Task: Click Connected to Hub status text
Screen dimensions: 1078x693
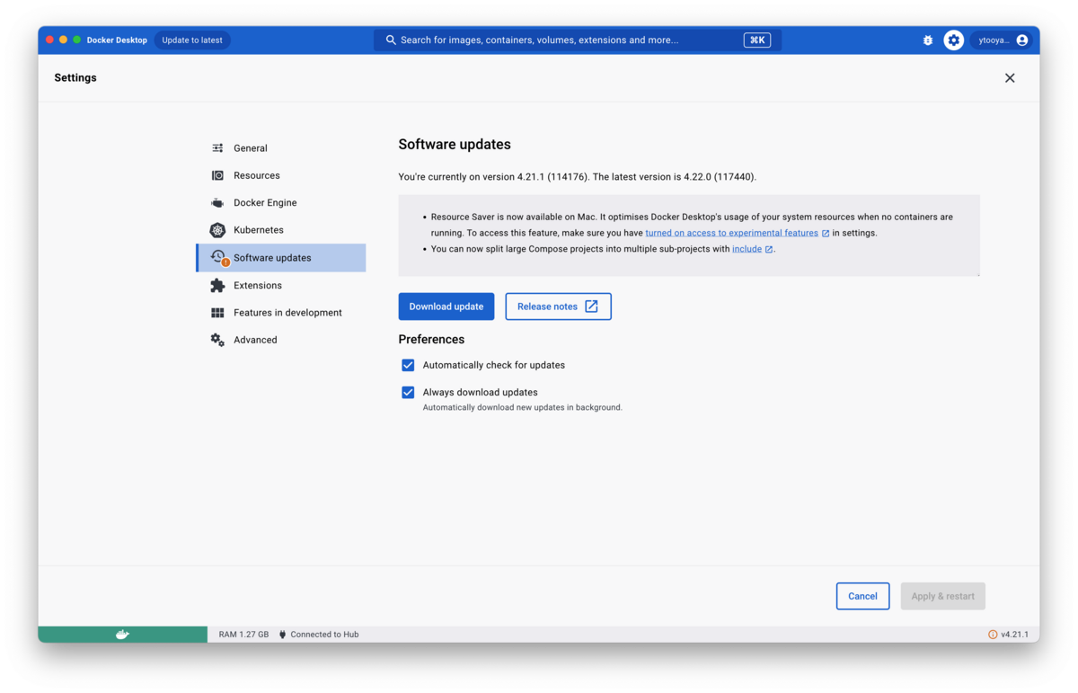Action: [324, 635]
